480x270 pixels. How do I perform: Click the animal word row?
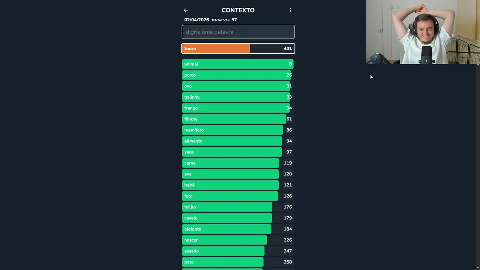(x=238, y=64)
